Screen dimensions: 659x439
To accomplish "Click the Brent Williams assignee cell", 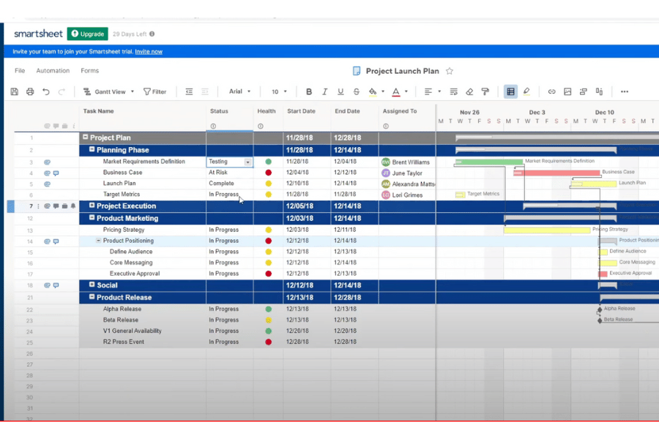I will (407, 162).
